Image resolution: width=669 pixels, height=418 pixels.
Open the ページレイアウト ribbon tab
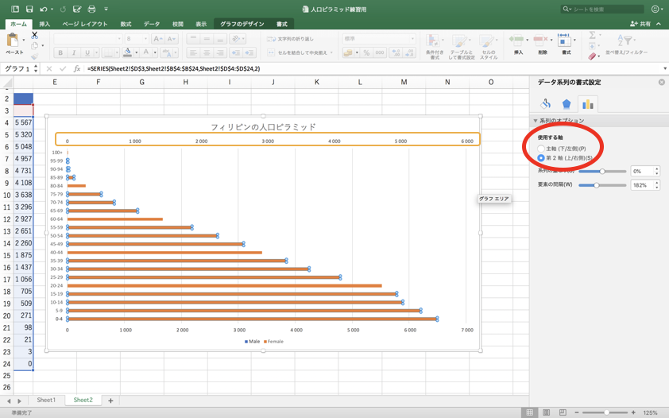(x=85, y=24)
